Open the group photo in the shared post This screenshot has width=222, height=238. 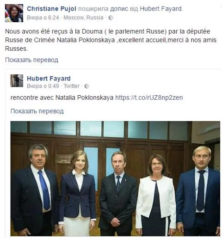tap(115, 179)
